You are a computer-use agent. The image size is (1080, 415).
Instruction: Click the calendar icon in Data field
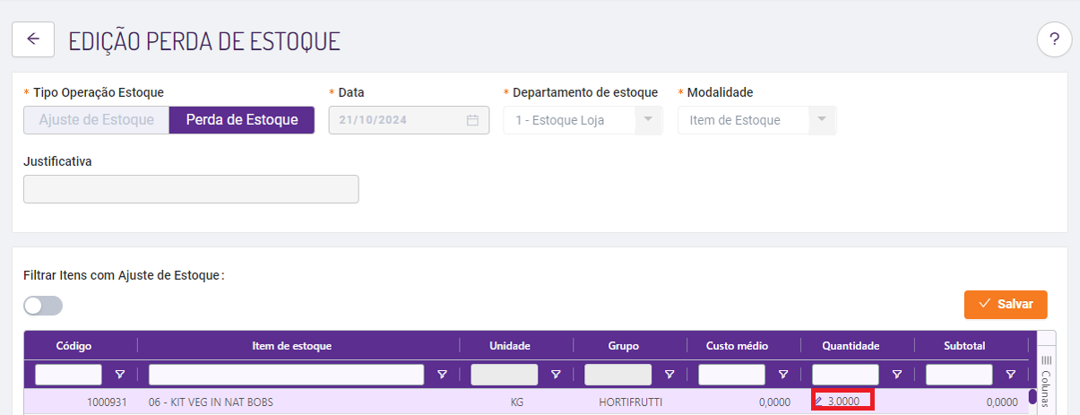[x=472, y=120]
